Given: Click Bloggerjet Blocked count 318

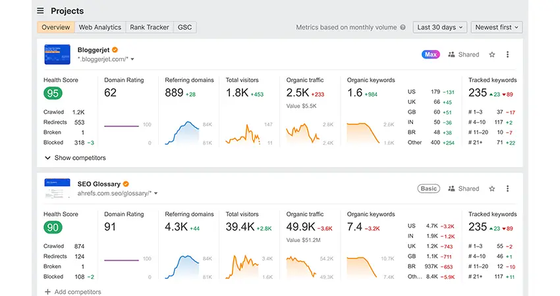Looking at the screenshot, I should point(79,143).
